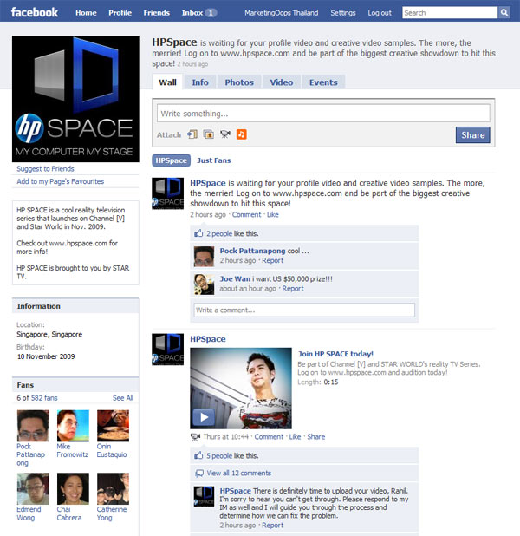Open Pock Pattanapong's fan thumbnail
Viewport: 520px width, 536px height.
pyautogui.click(x=33, y=426)
